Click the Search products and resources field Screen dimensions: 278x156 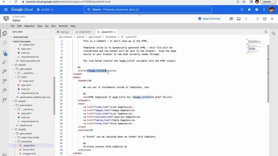click(148, 10)
